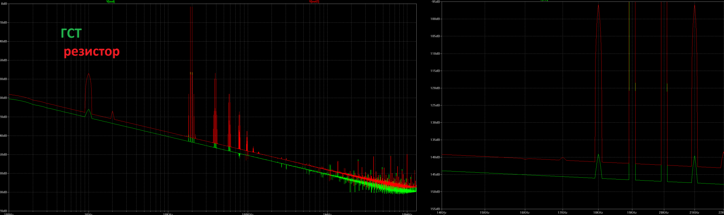Click the -95dB label in right plot
The image size is (724, 215).
click(435, 2)
